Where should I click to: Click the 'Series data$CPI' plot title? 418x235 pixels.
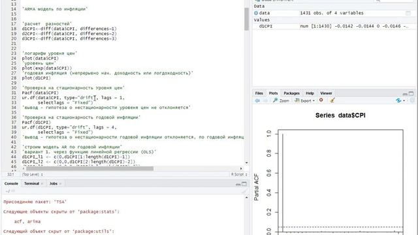pos(340,116)
